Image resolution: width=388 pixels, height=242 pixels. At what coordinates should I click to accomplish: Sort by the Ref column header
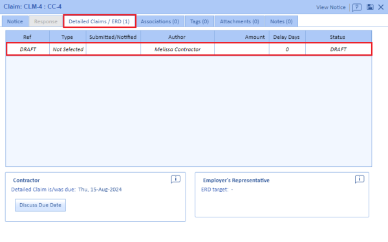(27, 37)
